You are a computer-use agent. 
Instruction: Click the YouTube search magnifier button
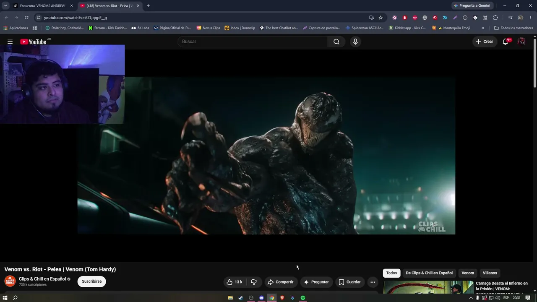point(336,42)
